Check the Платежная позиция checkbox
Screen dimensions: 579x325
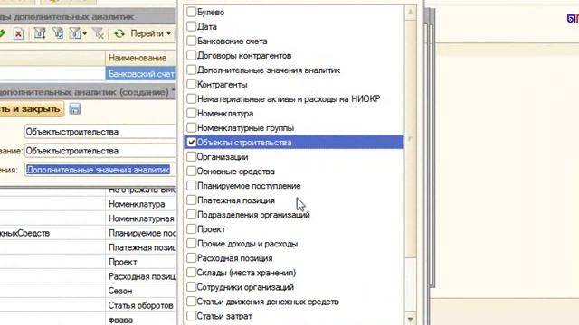[x=191, y=200]
